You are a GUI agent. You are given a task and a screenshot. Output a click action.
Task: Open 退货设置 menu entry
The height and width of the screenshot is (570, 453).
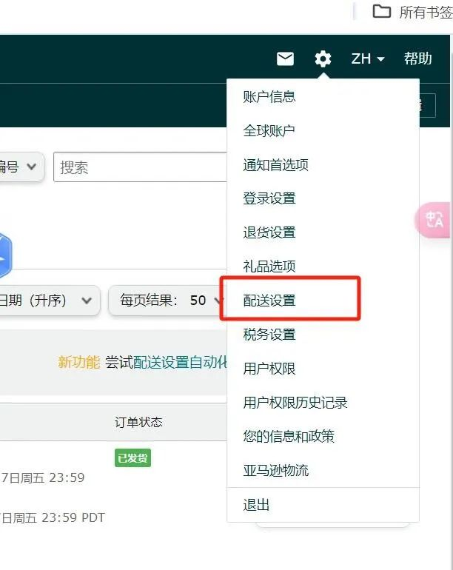pyautogui.click(x=269, y=232)
